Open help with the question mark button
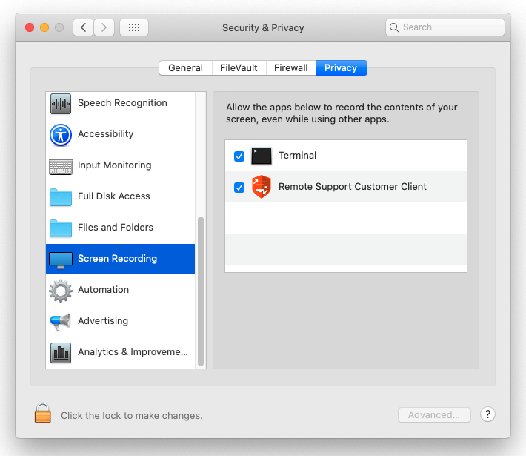 pyautogui.click(x=487, y=414)
